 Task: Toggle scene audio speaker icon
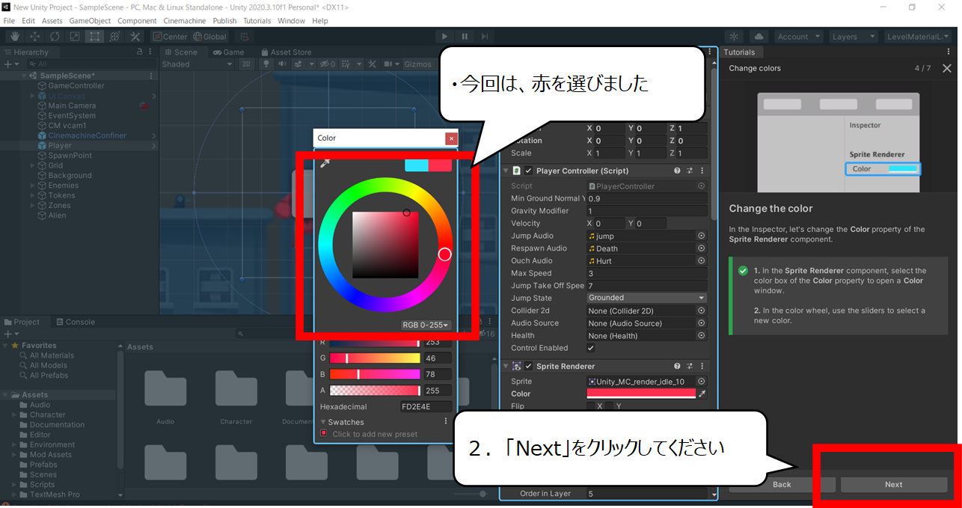click(x=282, y=64)
